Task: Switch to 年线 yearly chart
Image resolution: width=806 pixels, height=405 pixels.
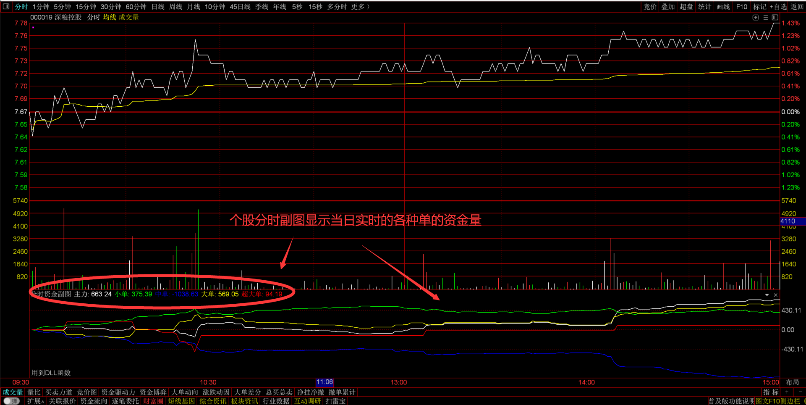Action: point(280,7)
